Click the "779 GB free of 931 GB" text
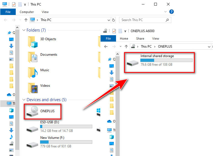The width and height of the screenshot is (213, 156). tap(56, 146)
